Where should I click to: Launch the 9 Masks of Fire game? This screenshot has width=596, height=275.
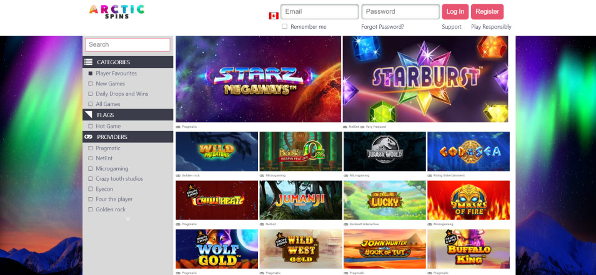[x=469, y=200]
